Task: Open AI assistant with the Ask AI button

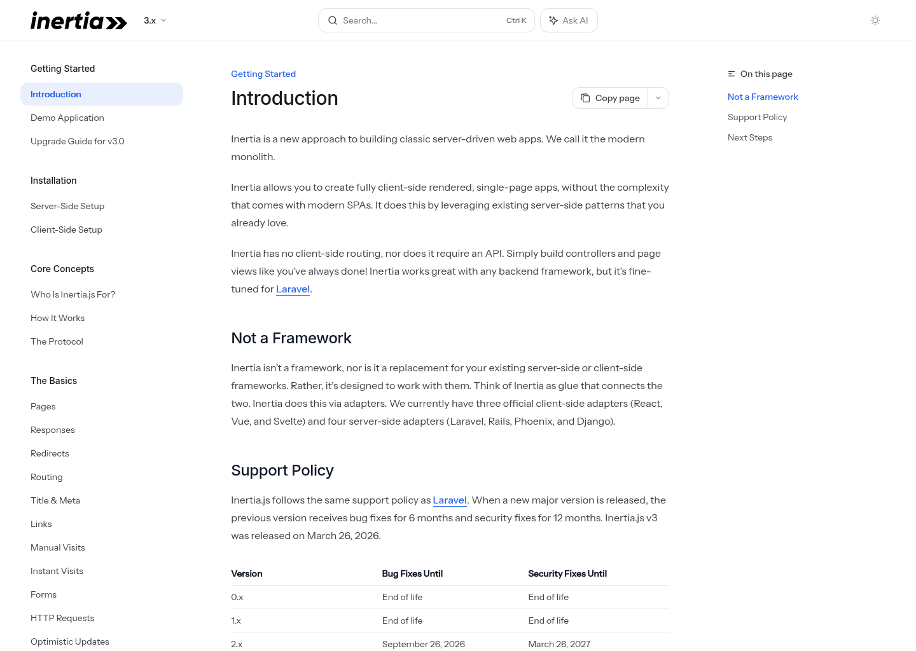Action: coord(569,20)
